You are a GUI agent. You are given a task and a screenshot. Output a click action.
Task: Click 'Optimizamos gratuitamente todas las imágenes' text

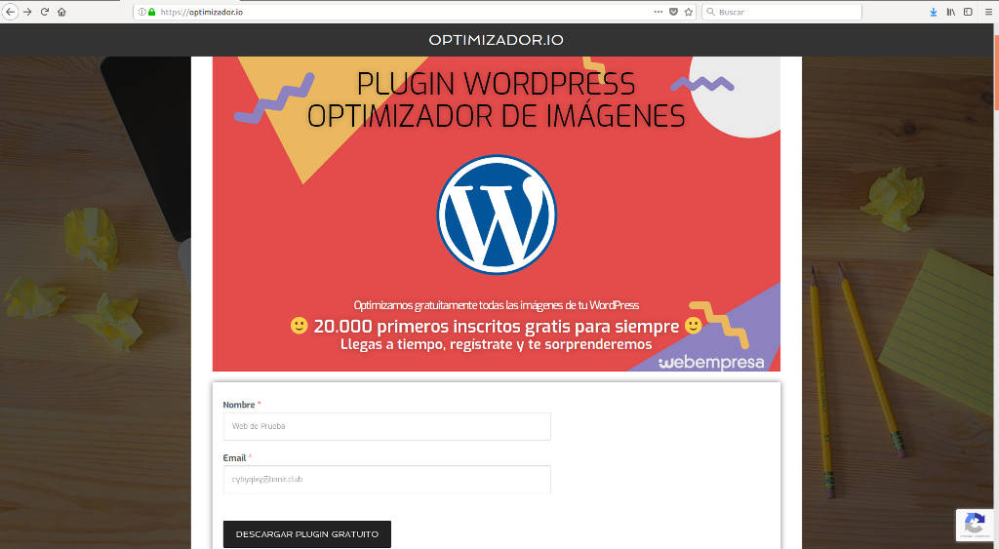(x=497, y=305)
